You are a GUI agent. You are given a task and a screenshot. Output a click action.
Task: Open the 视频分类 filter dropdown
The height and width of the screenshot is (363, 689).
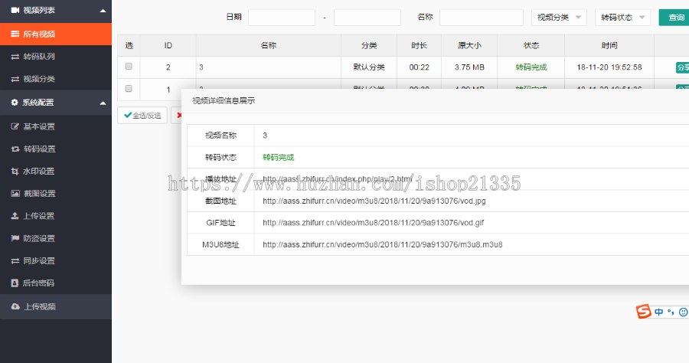(559, 17)
